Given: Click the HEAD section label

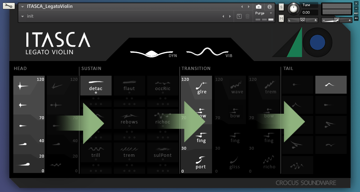Looking at the screenshot, I should [x=20, y=69].
